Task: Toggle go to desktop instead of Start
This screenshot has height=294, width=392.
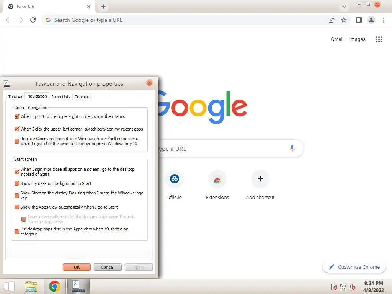Action: [17, 172]
